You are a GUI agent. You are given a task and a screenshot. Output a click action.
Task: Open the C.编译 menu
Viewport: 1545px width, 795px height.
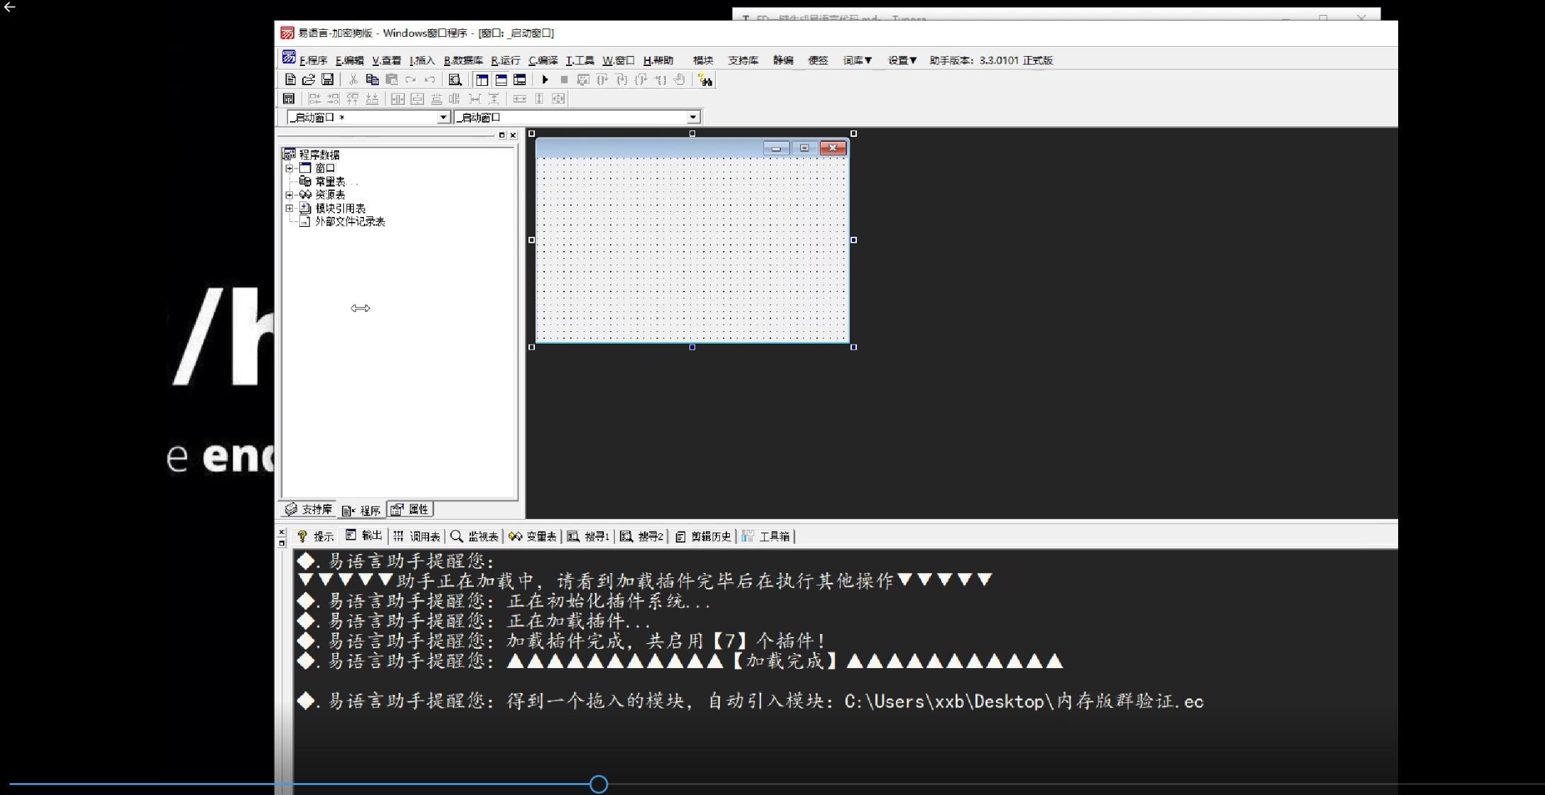click(543, 60)
